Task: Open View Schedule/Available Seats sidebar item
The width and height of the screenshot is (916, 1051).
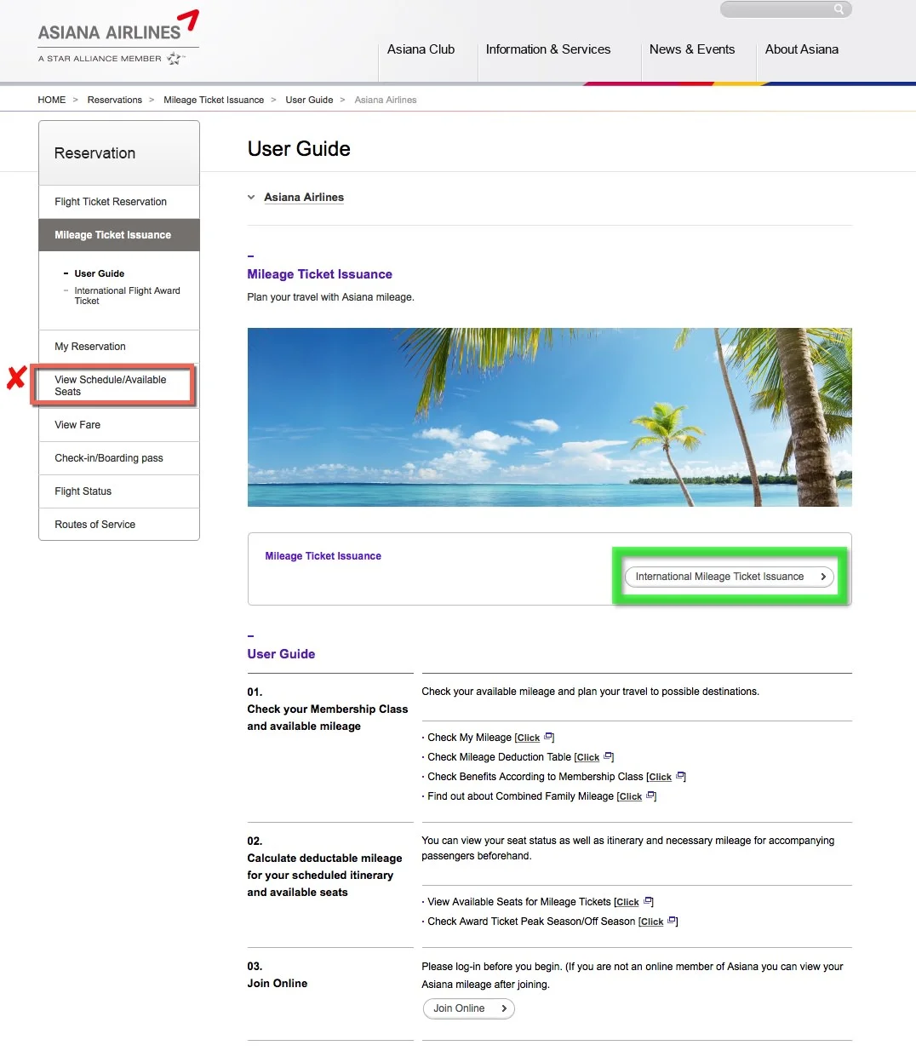Action: 119,386
